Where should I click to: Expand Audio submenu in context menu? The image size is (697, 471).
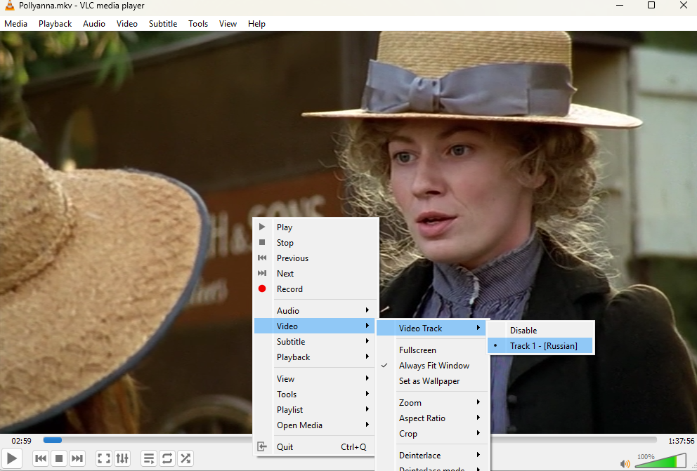click(315, 311)
